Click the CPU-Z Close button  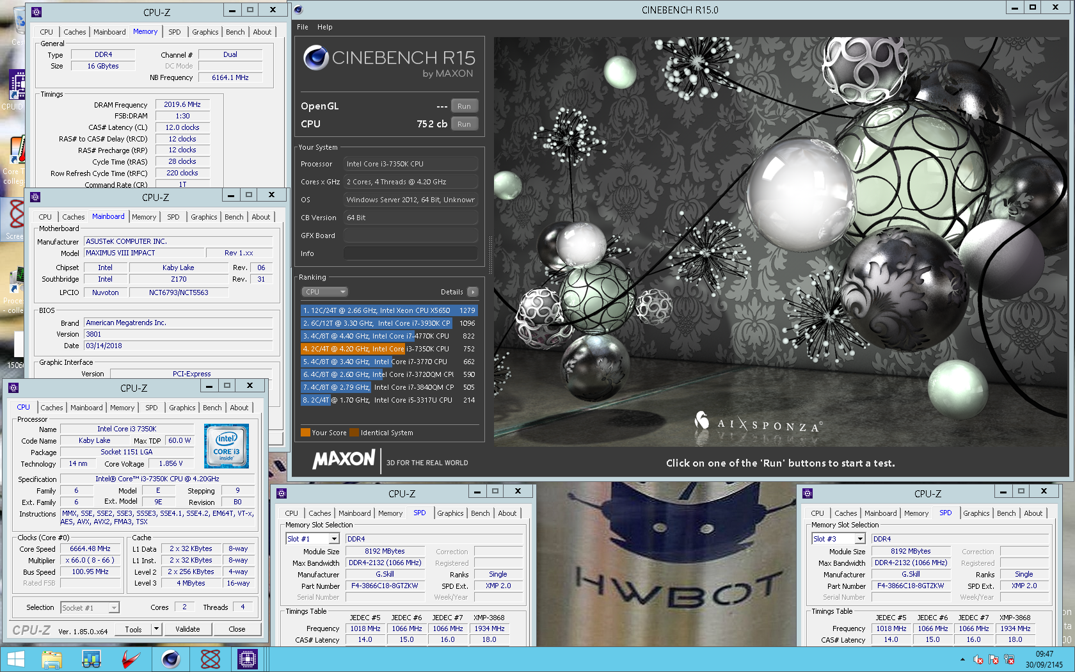click(x=237, y=629)
